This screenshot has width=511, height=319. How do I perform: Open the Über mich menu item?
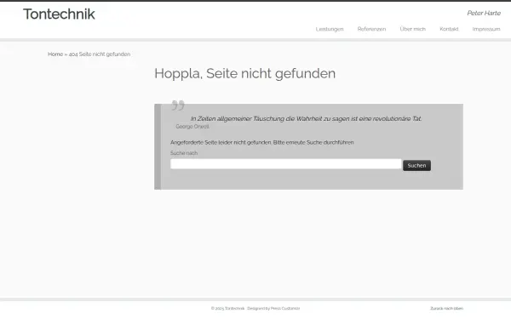tap(412, 29)
